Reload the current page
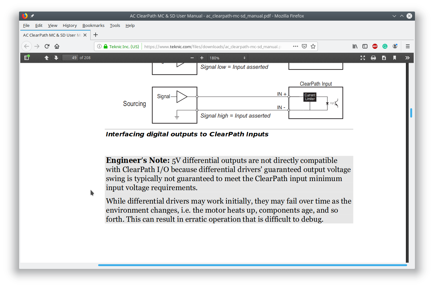This screenshot has height=288, width=434. [x=47, y=46]
